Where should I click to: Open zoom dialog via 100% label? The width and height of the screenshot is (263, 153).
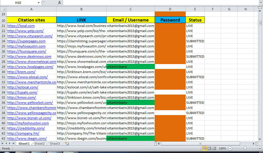[222, 148]
